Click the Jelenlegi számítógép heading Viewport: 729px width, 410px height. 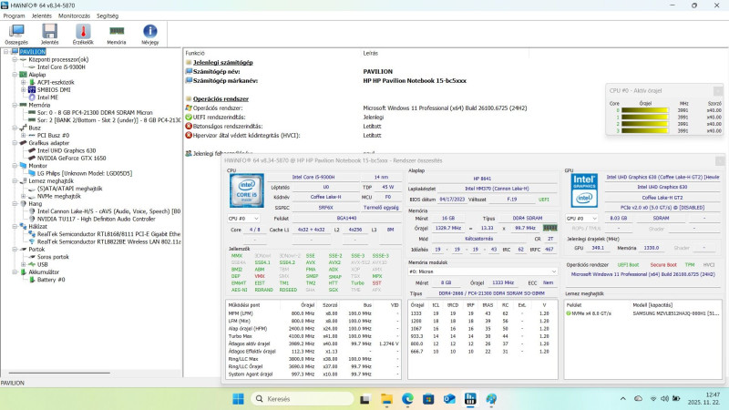tap(222, 62)
